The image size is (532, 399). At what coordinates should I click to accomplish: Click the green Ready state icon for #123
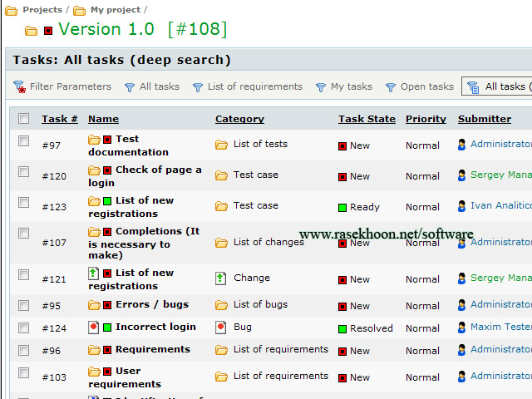click(342, 208)
